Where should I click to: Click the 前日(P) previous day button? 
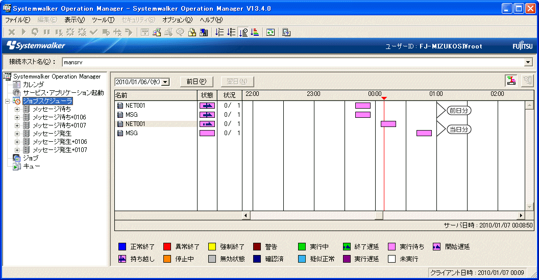coord(197,82)
